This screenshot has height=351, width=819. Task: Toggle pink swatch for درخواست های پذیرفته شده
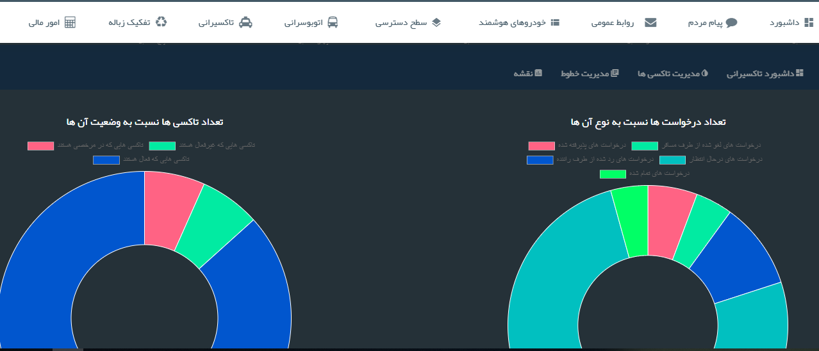pyautogui.click(x=542, y=146)
